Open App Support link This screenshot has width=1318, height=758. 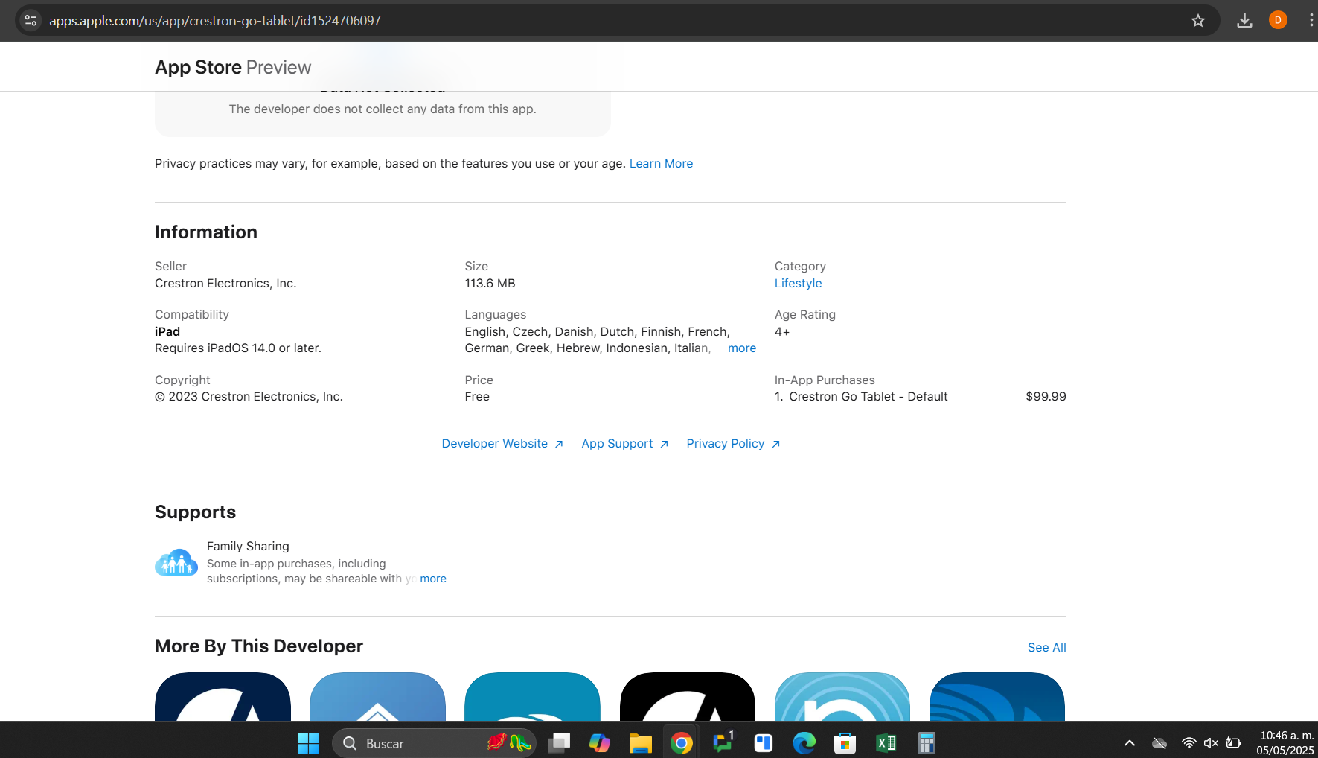pos(625,443)
